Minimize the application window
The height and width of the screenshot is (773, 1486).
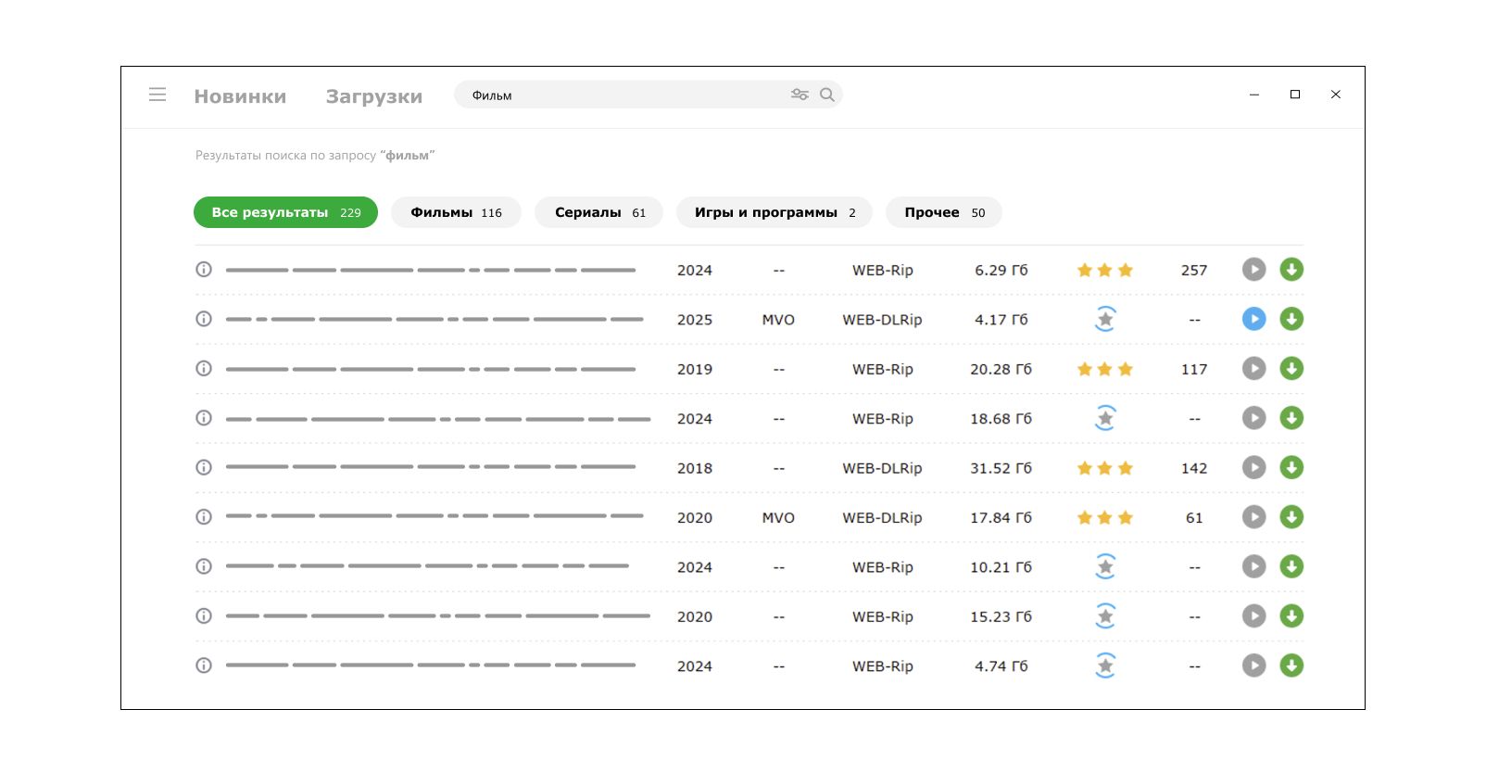1254,95
